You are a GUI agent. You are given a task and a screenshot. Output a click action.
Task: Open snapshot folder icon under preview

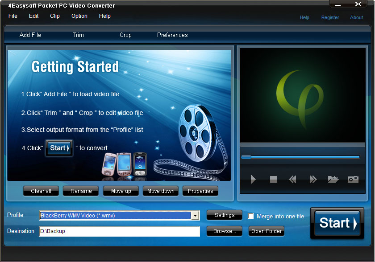333,179
